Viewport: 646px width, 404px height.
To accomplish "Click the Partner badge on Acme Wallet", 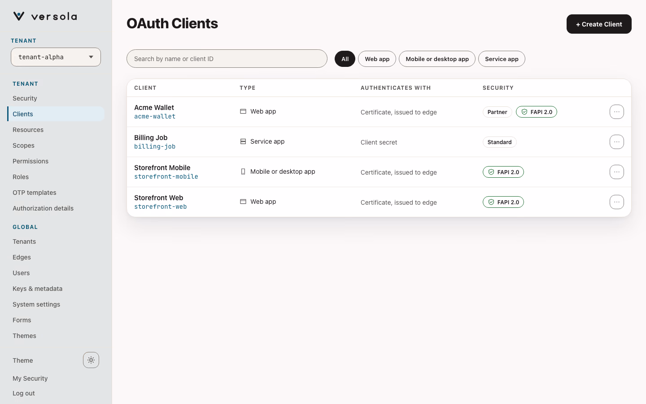I will click(x=497, y=112).
